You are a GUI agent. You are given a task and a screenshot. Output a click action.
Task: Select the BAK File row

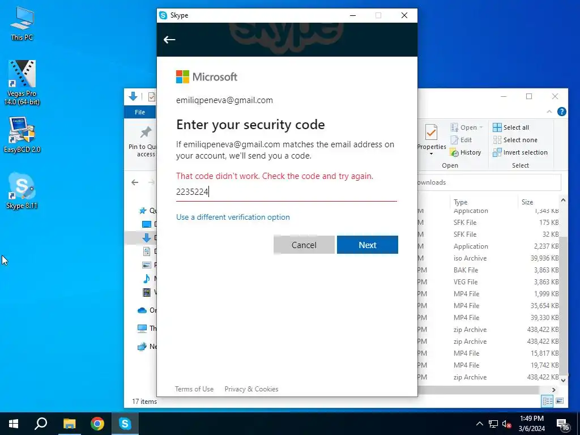(488, 270)
